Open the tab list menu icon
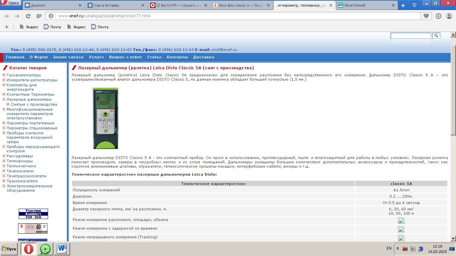This screenshot has height=256, width=456. [x=414, y=5]
